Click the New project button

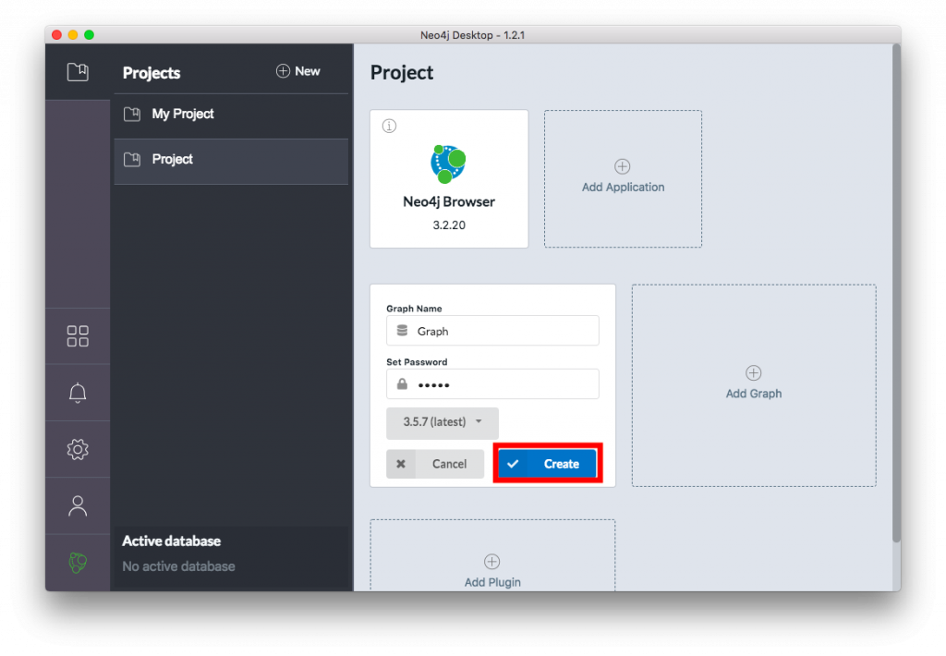(x=298, y=72)
